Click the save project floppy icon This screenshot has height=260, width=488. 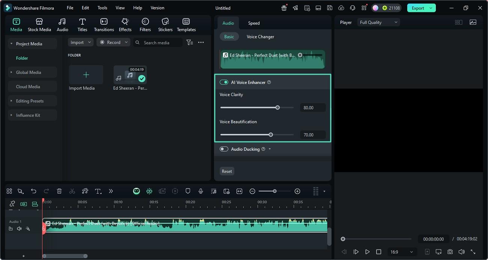330,8
